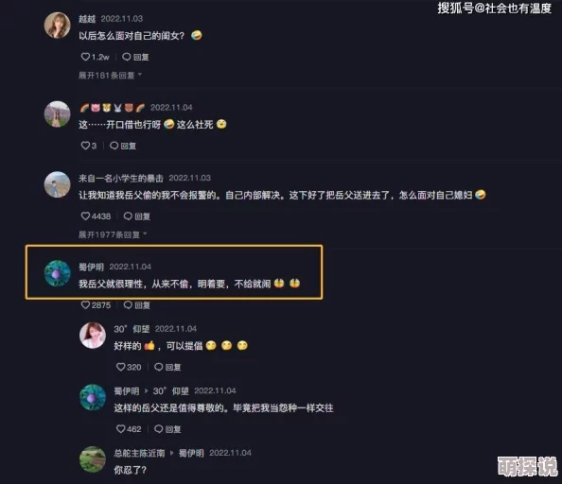The height and width of the screenshot is (484, 562).
Task: Like the comment with 4438 likes
Action: (85, 216)
